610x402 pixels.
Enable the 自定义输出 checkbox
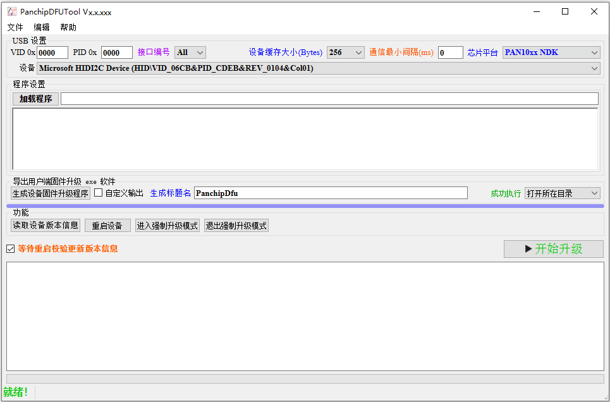[x=99, y=193]
